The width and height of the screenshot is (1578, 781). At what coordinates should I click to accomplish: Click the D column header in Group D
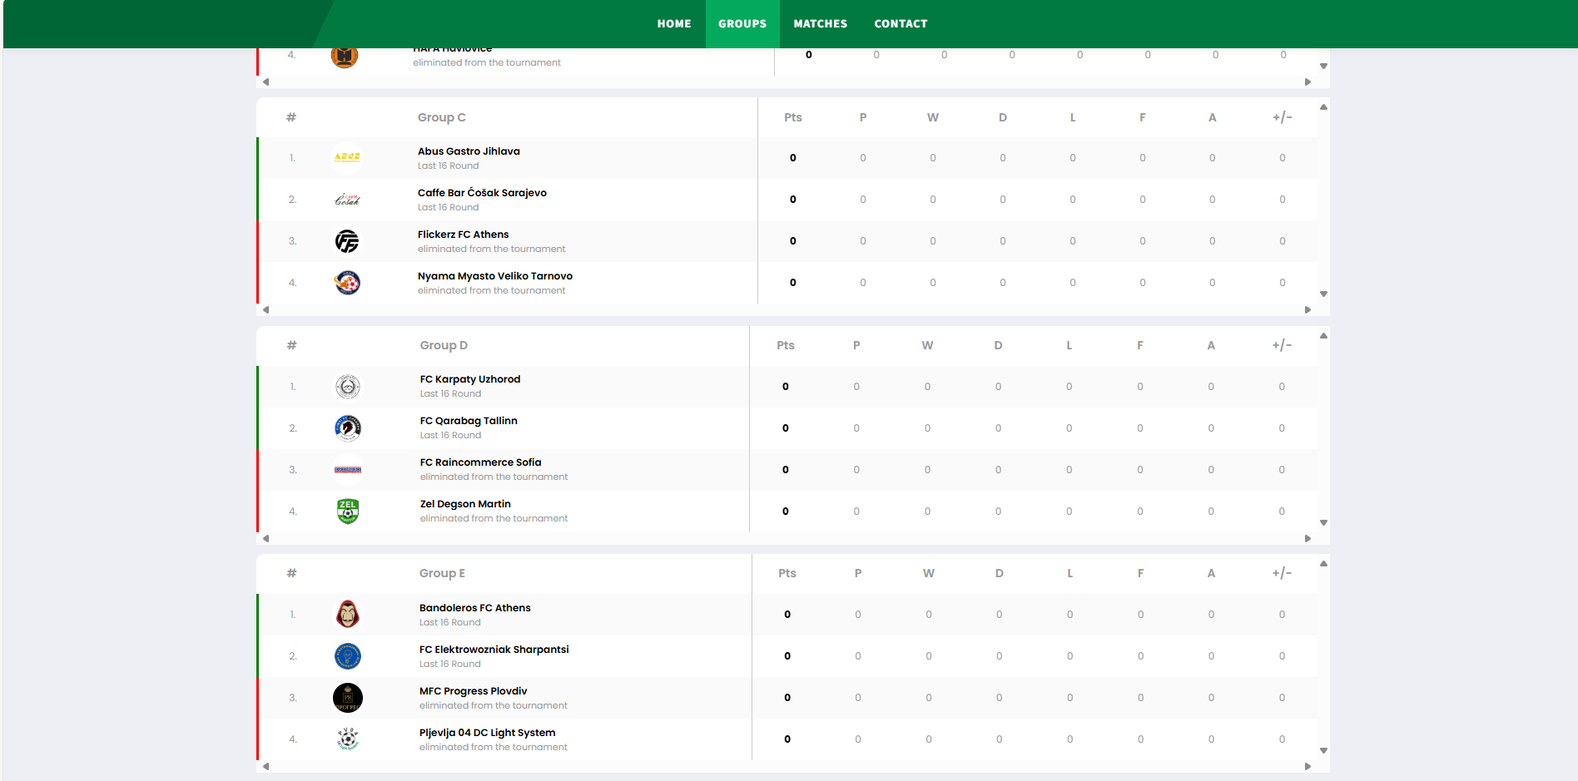tap(998, 345)
